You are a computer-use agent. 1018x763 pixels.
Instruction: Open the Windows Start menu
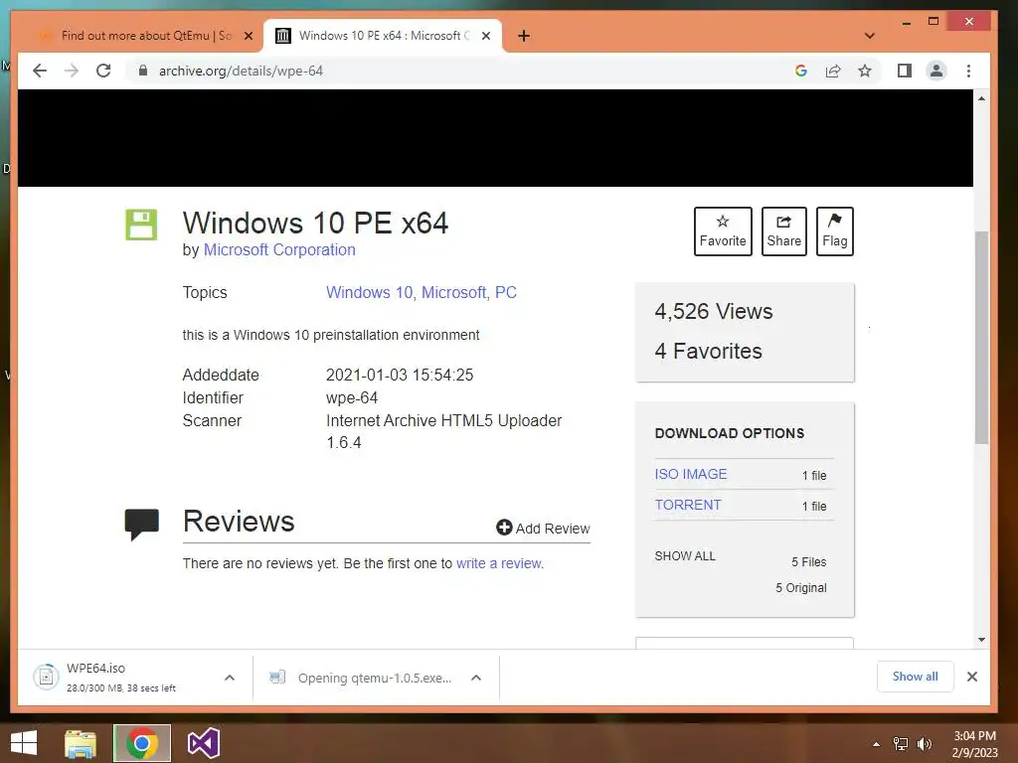[x=24, y=743]
